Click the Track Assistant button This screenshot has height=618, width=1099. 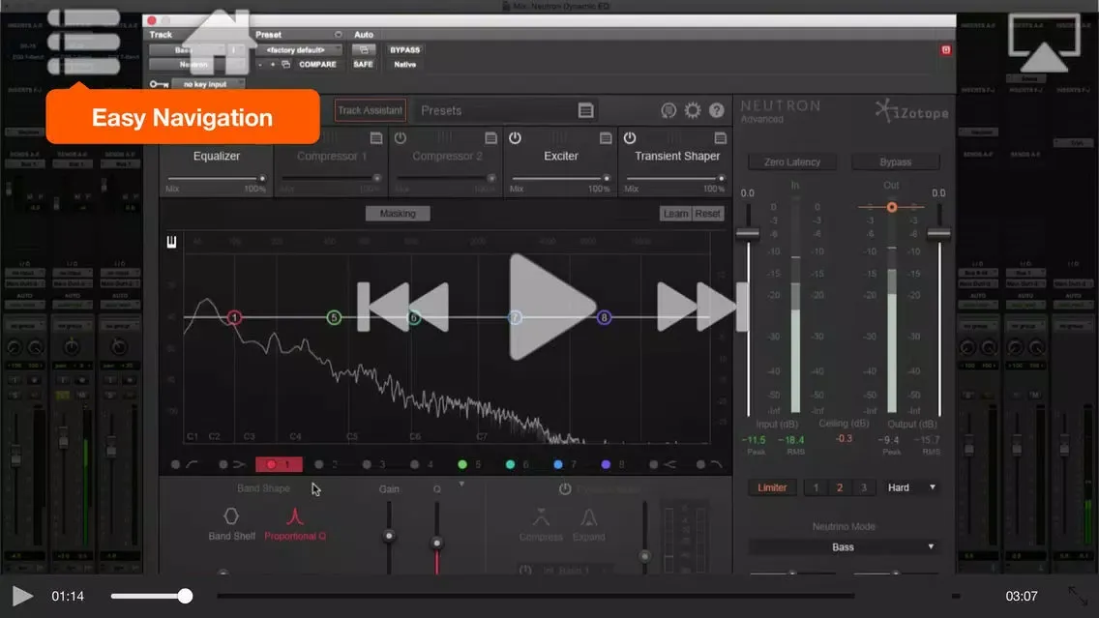tap(371, 110)
